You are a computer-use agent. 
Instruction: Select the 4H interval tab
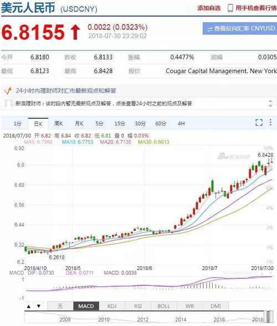coord(181,124)
